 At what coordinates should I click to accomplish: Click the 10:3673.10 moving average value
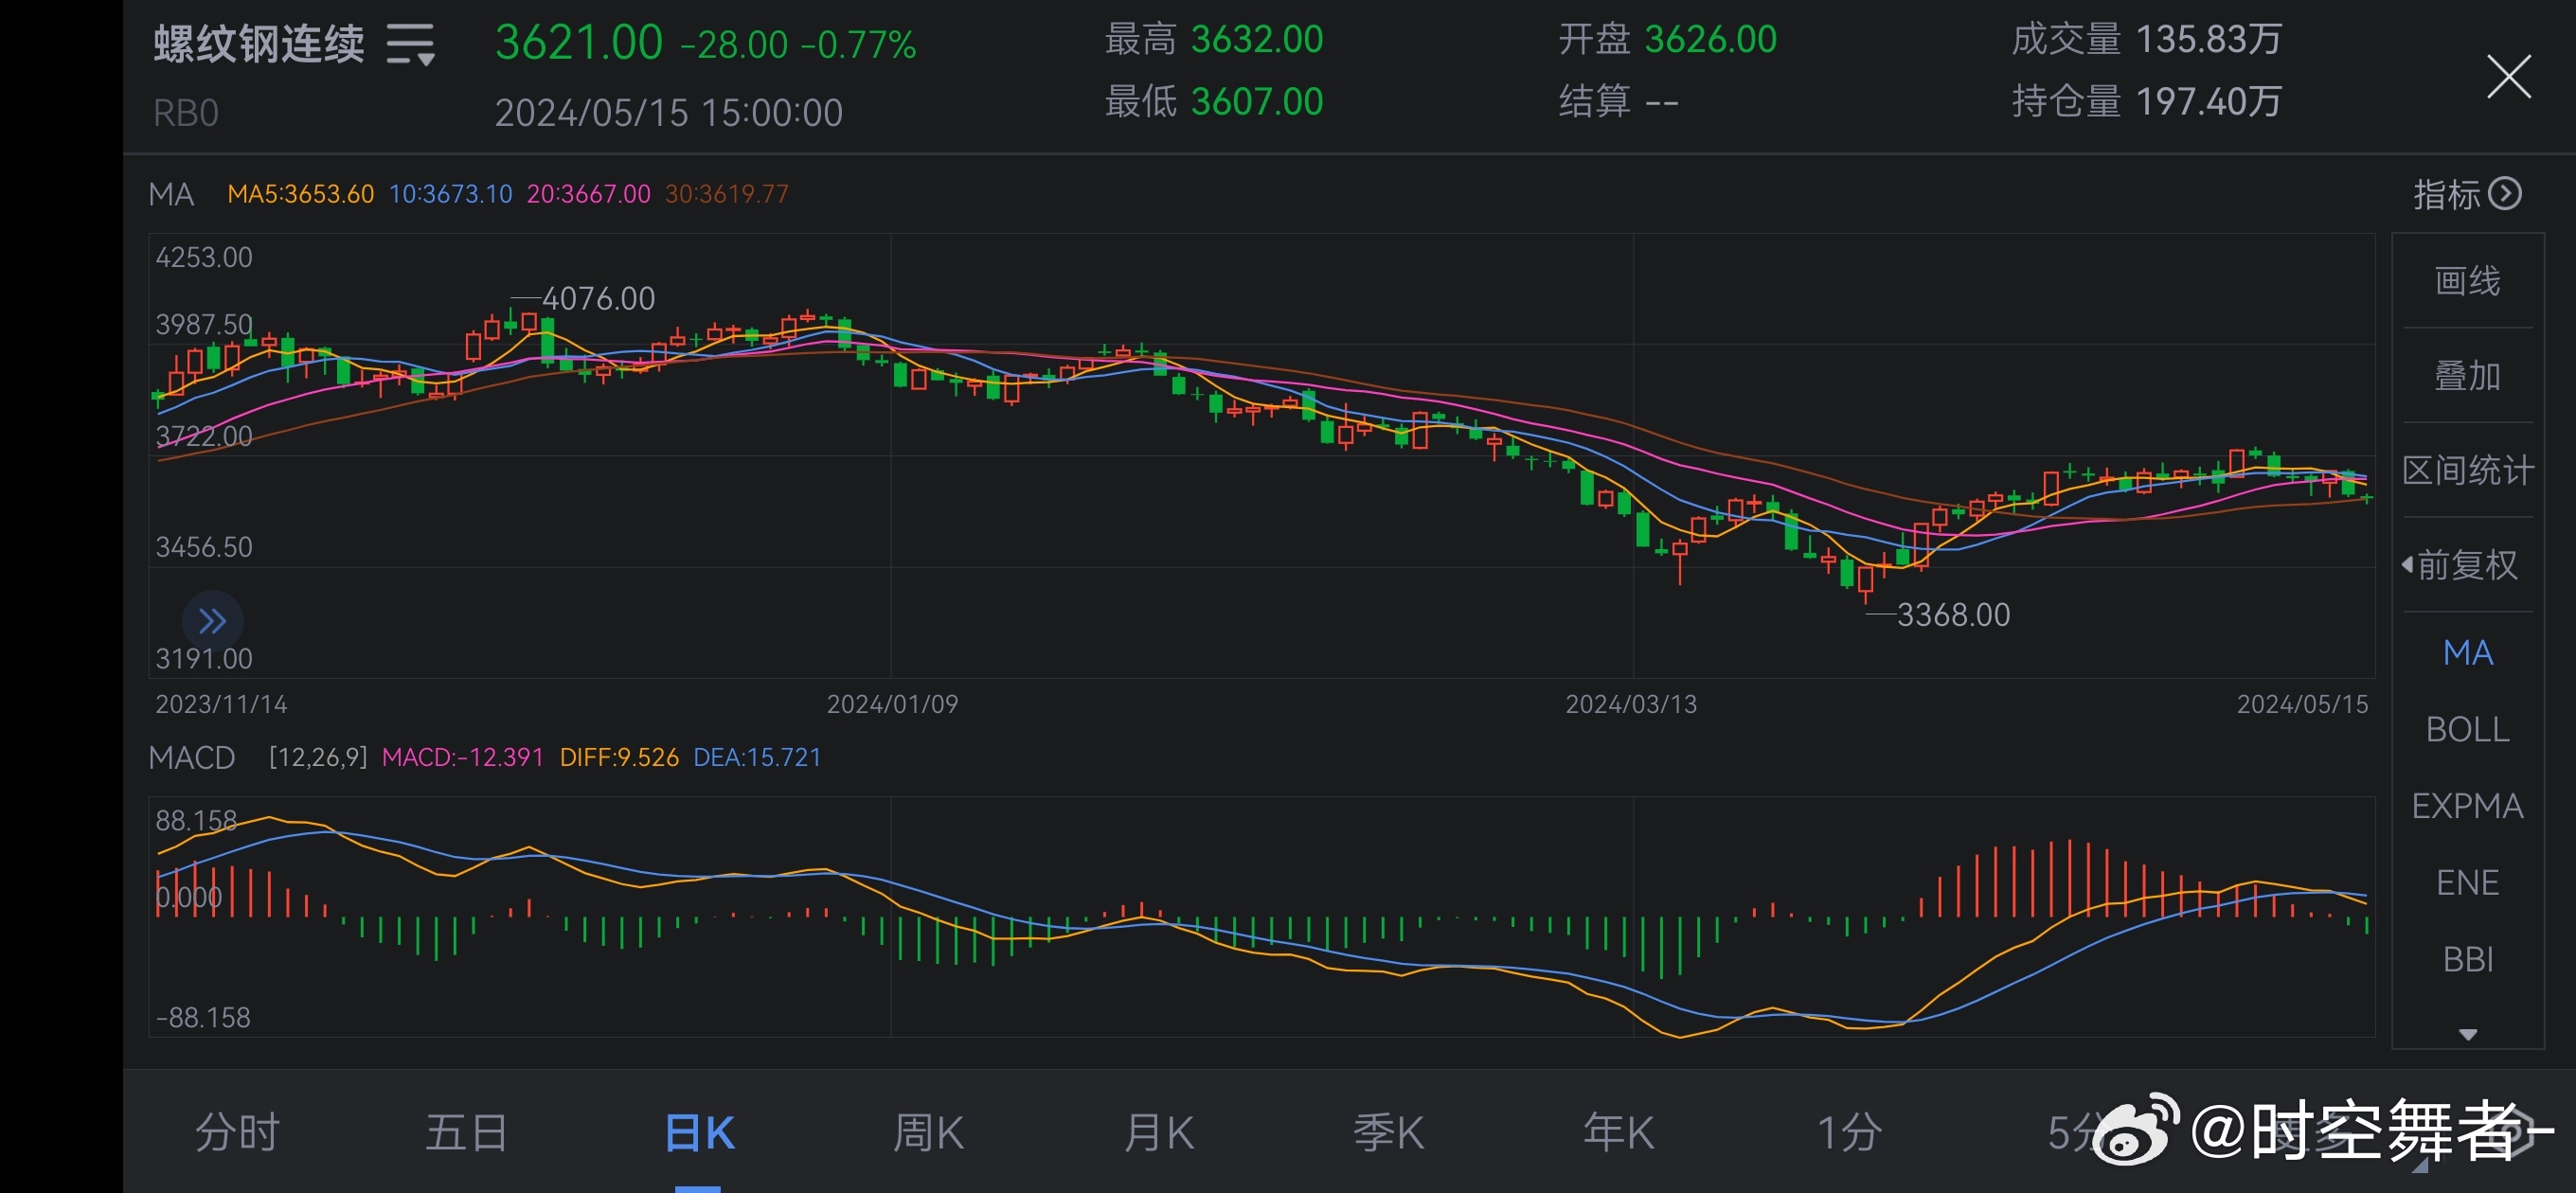click(450, 194)
